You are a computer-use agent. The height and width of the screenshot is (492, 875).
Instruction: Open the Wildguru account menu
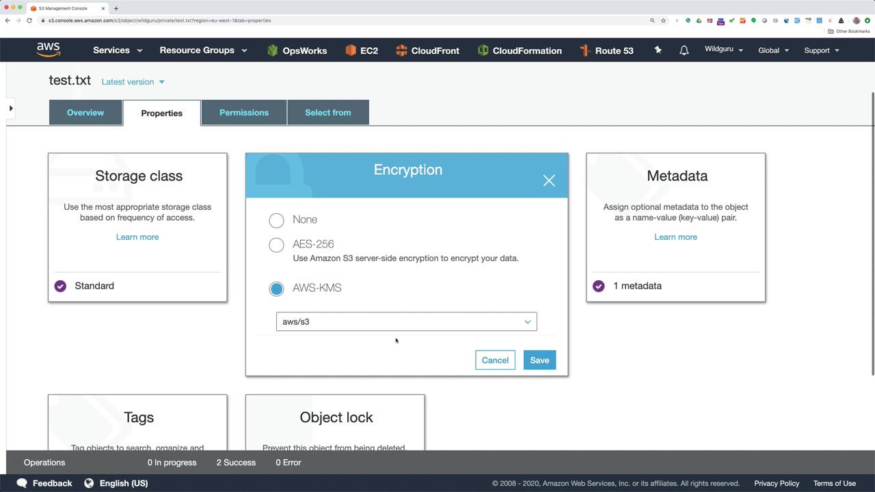[724, 50]
